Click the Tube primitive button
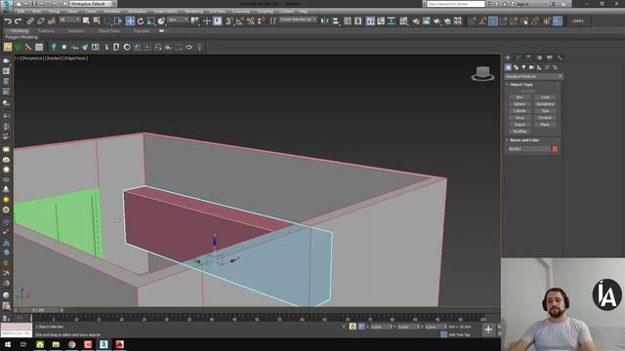Viewport: 625px width, 351px height. pyautogui.click(x=545, y=110)
